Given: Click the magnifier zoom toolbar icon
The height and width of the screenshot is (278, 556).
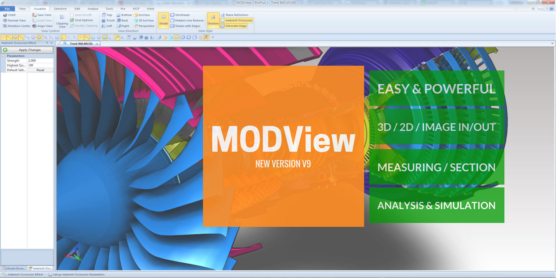Looking at the screenshot, I should (117, 37).
